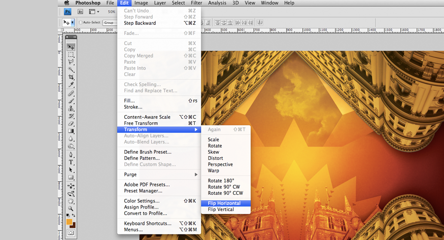
Task: Select the Brush tool
Action: tap(71, 101)
